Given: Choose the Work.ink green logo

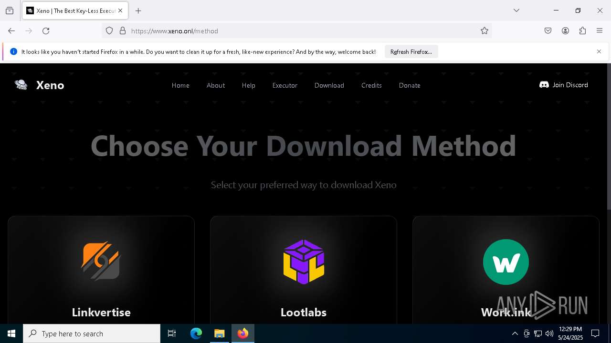Looking at the screenshot, I should [x=506, y=262].
